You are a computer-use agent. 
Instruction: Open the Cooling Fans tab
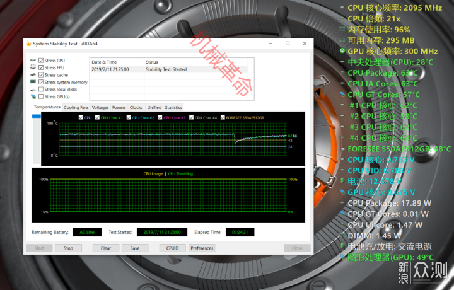click(76, 107)
